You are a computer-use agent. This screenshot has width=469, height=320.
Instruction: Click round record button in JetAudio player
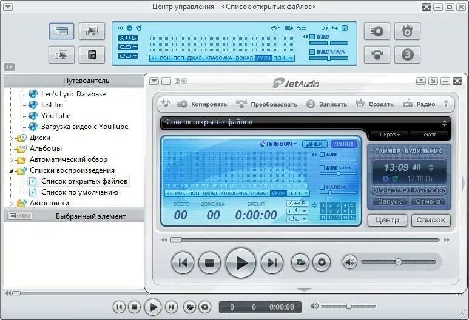(322, 262)
